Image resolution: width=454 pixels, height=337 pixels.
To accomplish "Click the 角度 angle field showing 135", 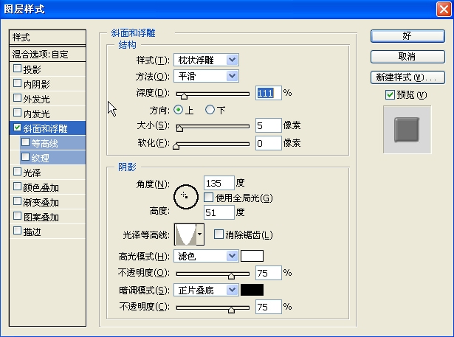I will coord(219,183).
